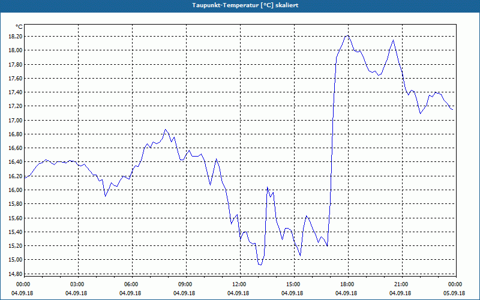Image resolution: width=480 pixels, height=300 pixels.
Task: Pick the 17,40 temperature axis label
Action: (x=17, y=92)
